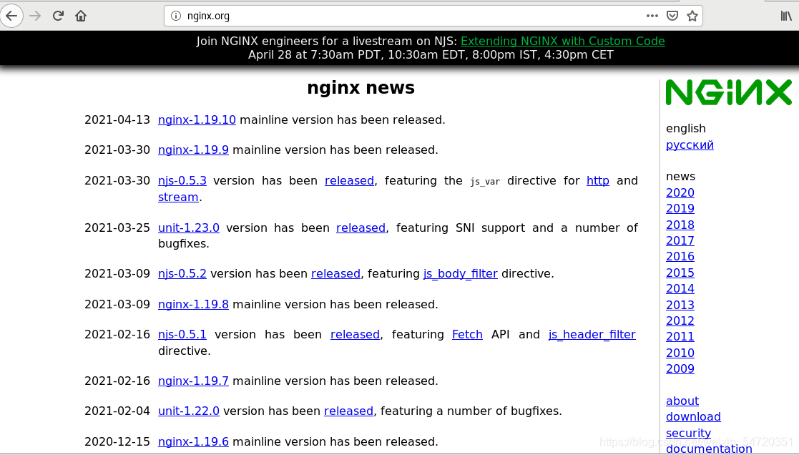Open the page actions ellipsis menu
Image resolution: width=799 pixels, height=455 pixels.
[x=652, y=16]
